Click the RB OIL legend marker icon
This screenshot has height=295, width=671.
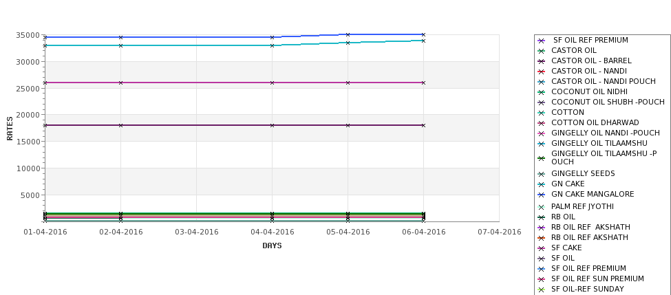(x=541, y=217)
